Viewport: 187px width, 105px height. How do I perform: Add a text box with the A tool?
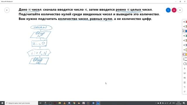pyautogui.click(x=185, y=69)
